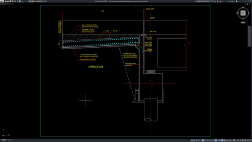Click the Clean Screen icon in status bar
The image size is (252, 142).
point(248,140)
